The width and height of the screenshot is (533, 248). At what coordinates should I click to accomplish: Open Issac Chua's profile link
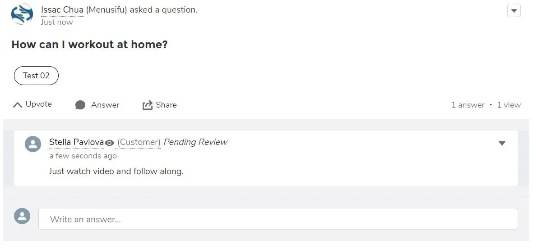point(62,10)
